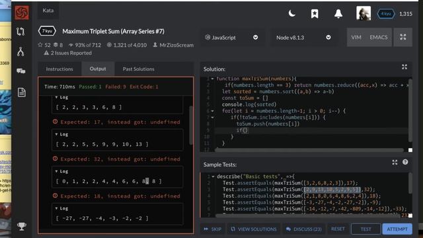Open the fork/kumite sidebar icon
This screenshot has height=238, width=423.
[x=20, y=52]
